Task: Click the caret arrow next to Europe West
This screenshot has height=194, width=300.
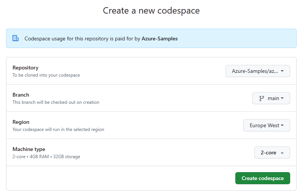Action: (x=282, y=125)
